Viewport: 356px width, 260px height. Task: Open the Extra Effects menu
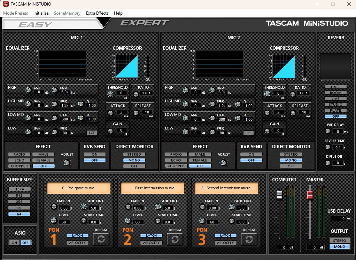[97, 13]
